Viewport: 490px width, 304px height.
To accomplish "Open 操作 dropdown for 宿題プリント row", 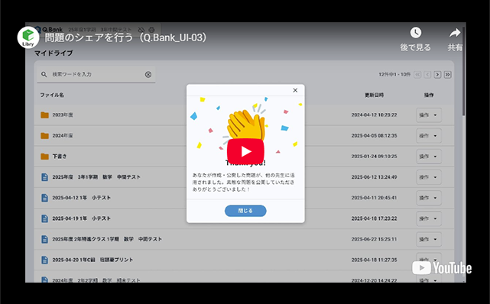I will click(429, 260).
